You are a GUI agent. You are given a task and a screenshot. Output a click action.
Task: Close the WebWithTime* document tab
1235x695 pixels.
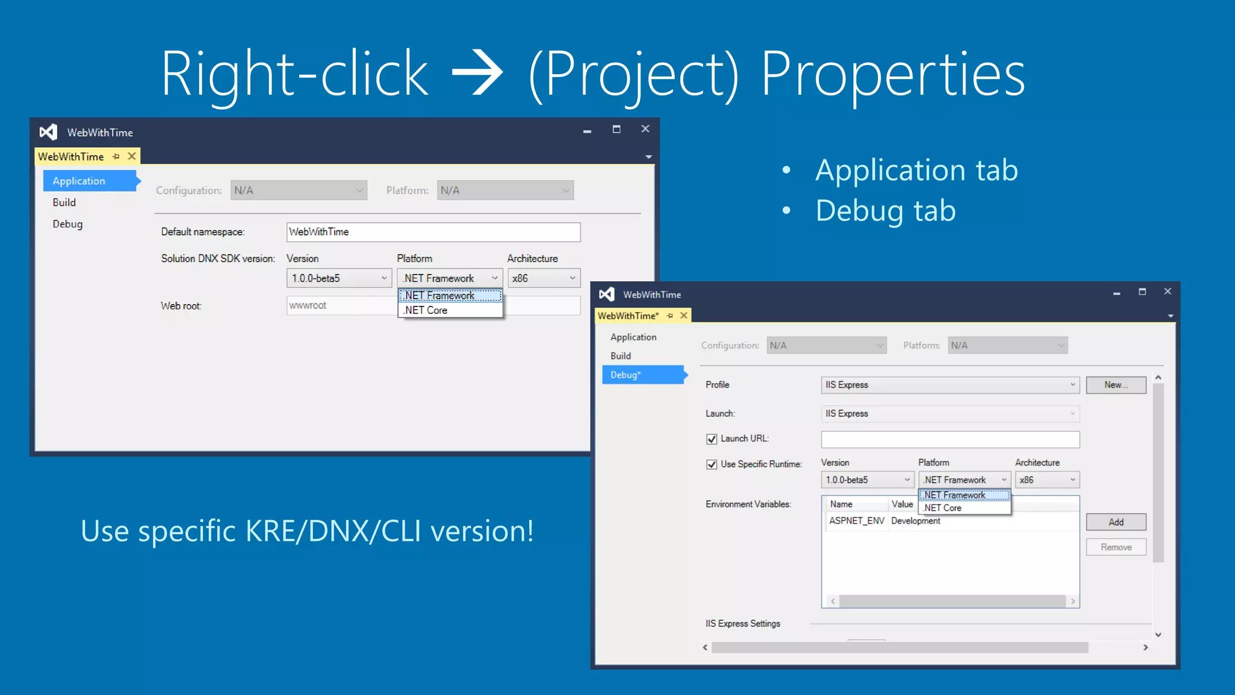[684, 316]
